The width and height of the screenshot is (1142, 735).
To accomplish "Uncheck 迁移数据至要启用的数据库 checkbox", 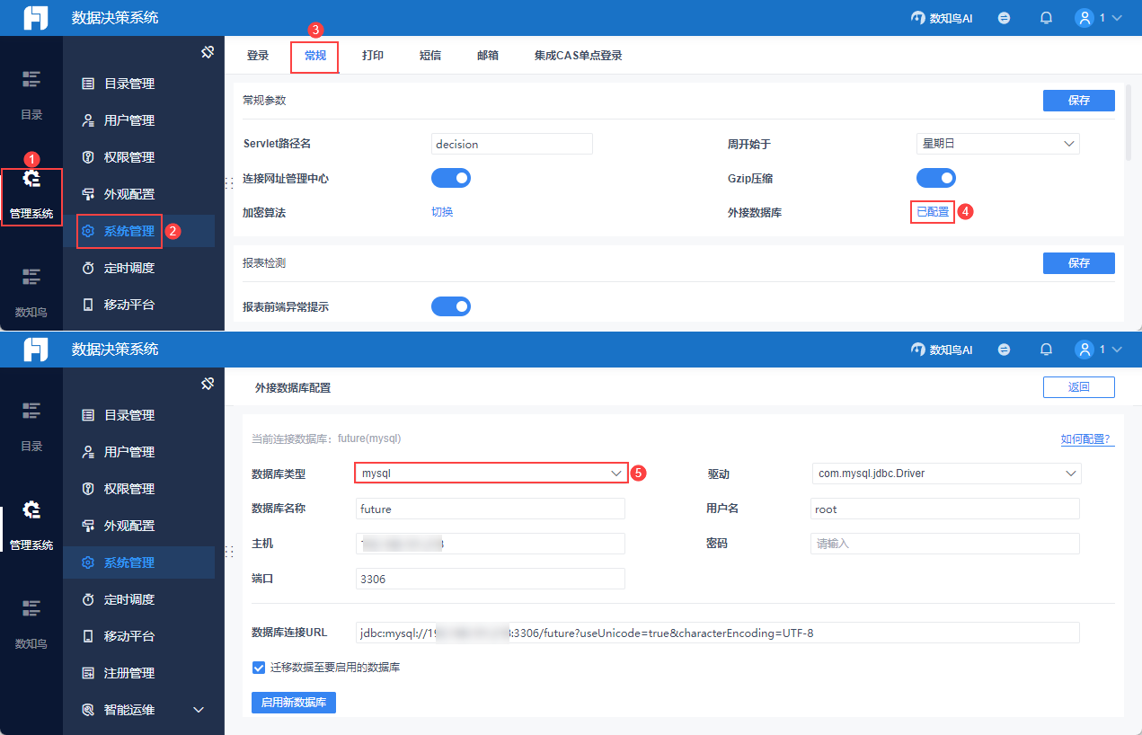I will [x=259, y=668].
